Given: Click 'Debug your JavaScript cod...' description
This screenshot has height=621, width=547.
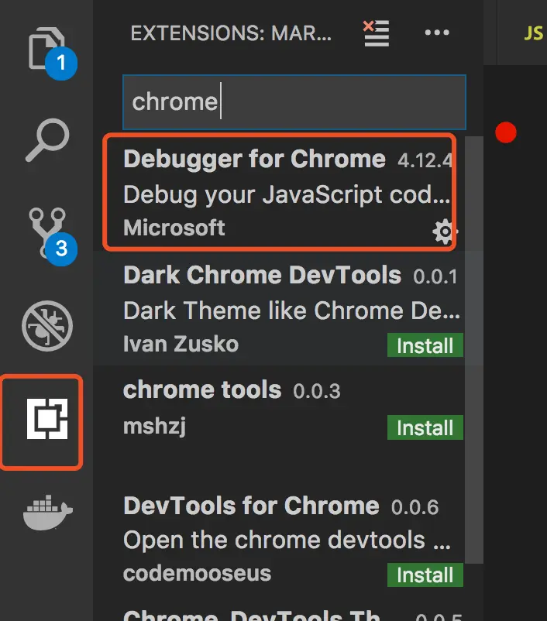Looking at the screenshot, I should pyautogui.click(x=287, y=195).
